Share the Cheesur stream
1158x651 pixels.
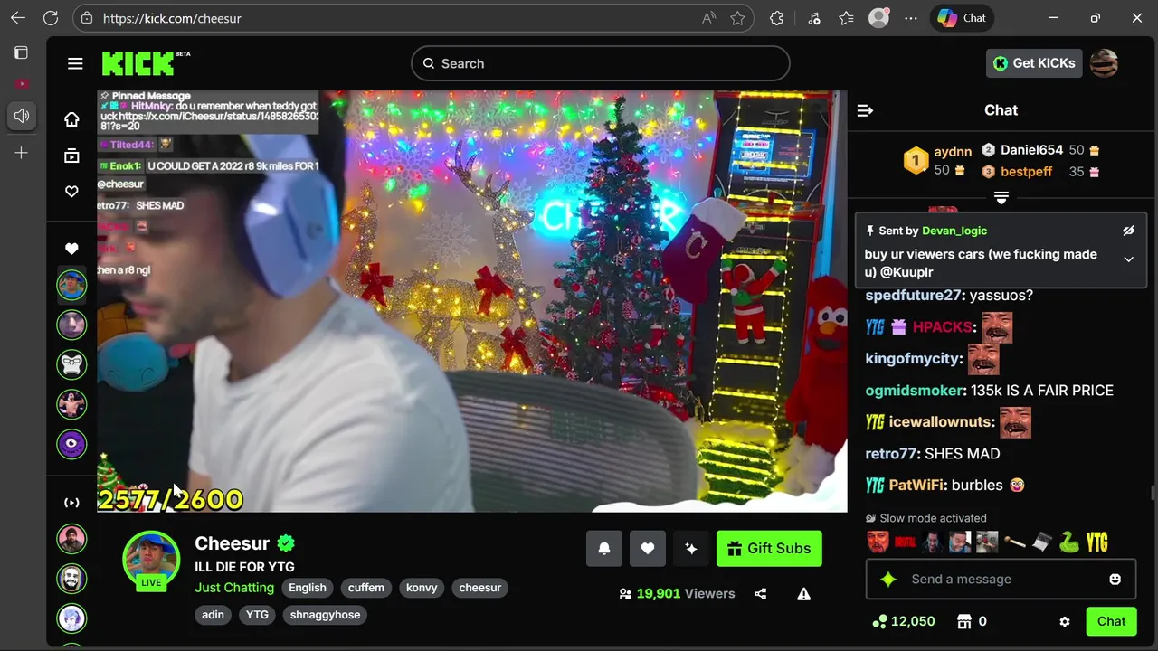[761, 594]
